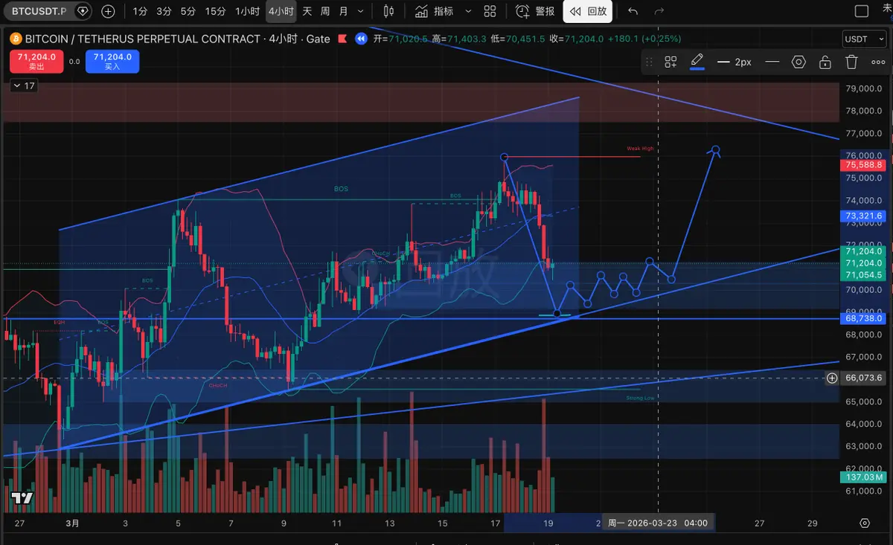This screenshot has height=545, width=893.
Task: Open the line color pencil picker
Action: pyautogui.click(x=697, y=61)
